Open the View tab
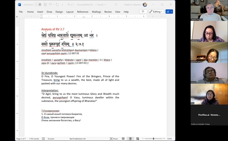 click(118, 12)
